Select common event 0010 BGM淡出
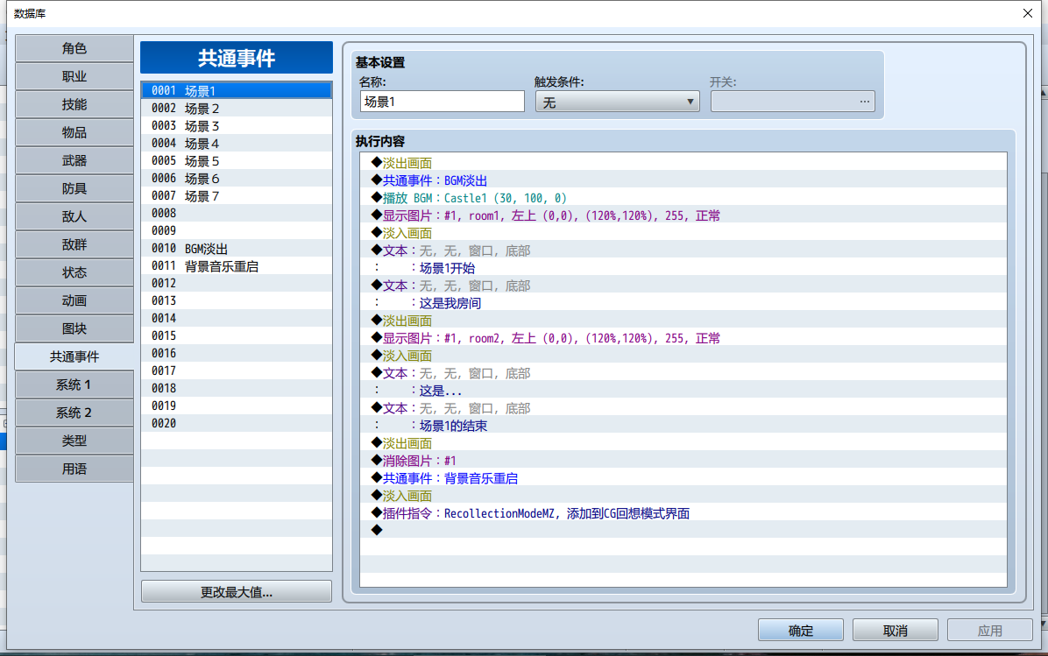Screen dimensions: 1048x656 237,249
